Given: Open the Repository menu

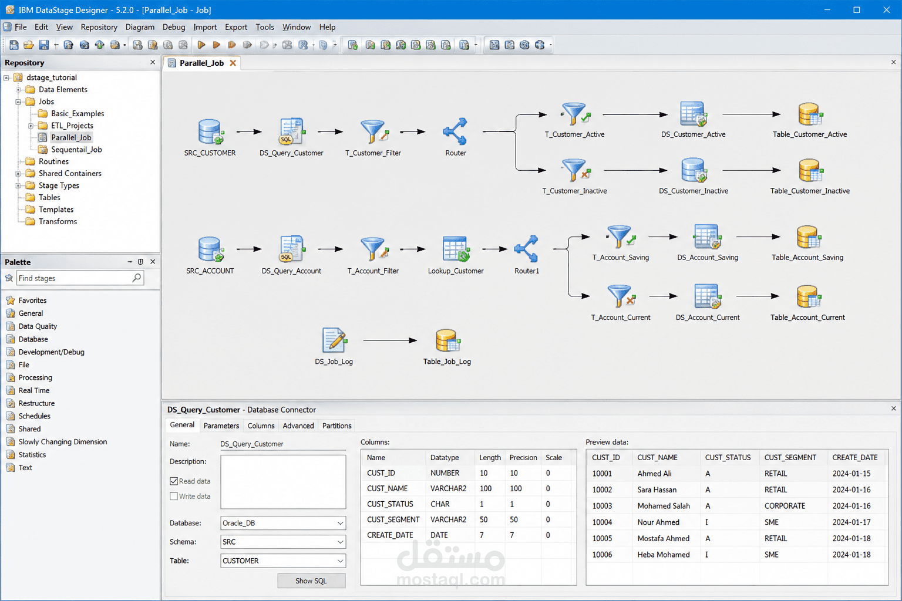Looking at the screenshot, I should [99, 27].
